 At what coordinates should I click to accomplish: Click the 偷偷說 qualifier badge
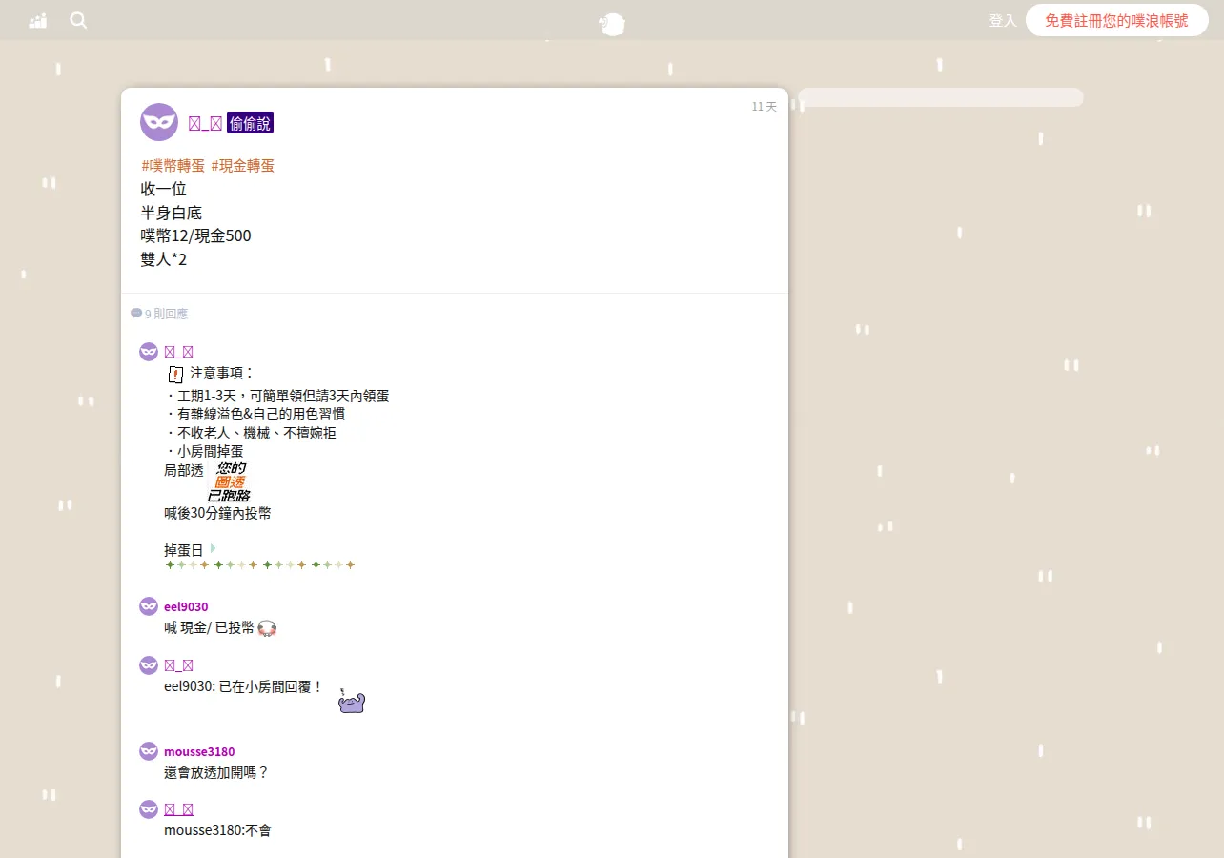pos(251,123)
